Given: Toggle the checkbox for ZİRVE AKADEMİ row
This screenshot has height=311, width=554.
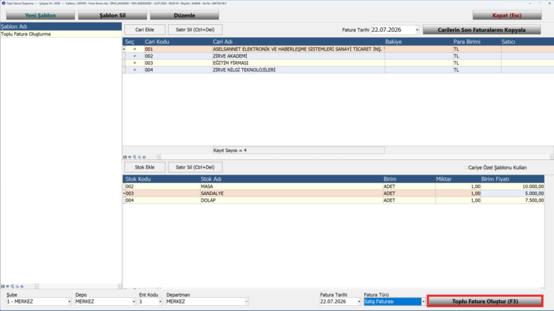Looking at the screenshot, I should tap(135, 56).
